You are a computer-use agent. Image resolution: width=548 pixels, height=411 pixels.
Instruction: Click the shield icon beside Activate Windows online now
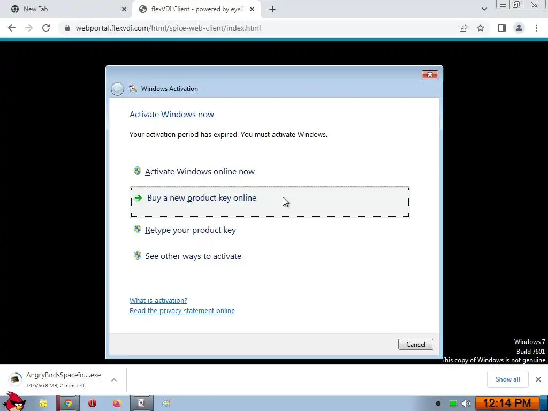[x=138, y=171]
